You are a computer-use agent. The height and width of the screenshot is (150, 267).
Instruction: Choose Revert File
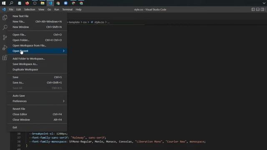point(37,109)
